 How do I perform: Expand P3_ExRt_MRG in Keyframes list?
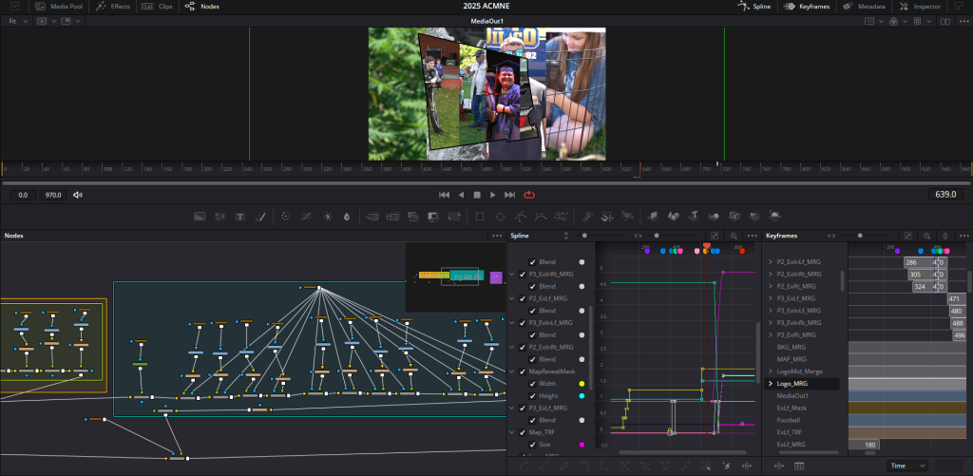[771, 335]
